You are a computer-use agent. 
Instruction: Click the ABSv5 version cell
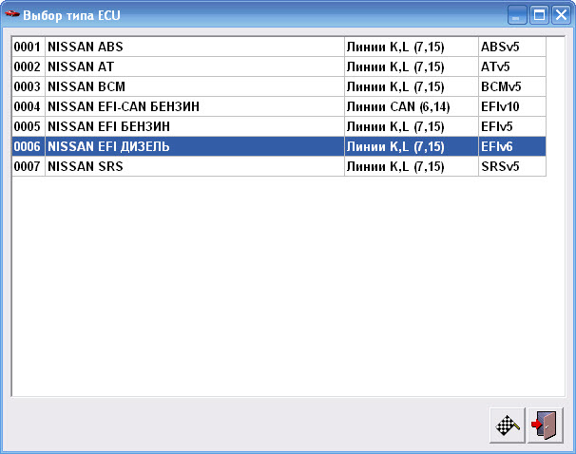click(x=512, y=47)
